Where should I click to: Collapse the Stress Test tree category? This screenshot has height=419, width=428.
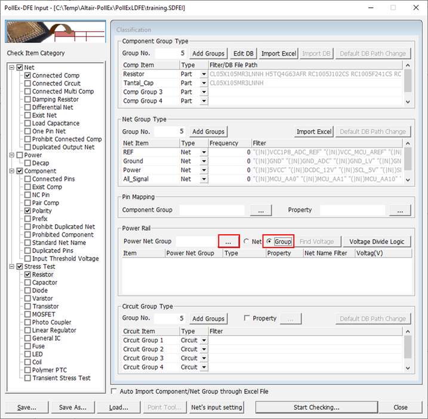[x=13, y=267]
